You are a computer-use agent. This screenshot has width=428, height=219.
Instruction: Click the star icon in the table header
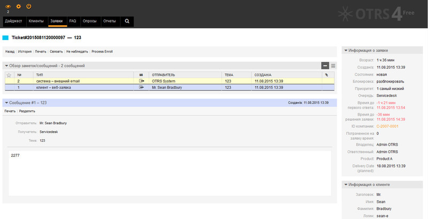tap(9, 75)
